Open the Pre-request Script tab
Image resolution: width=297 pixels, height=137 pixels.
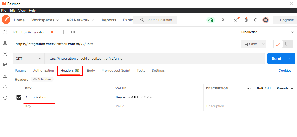[116, 71]
